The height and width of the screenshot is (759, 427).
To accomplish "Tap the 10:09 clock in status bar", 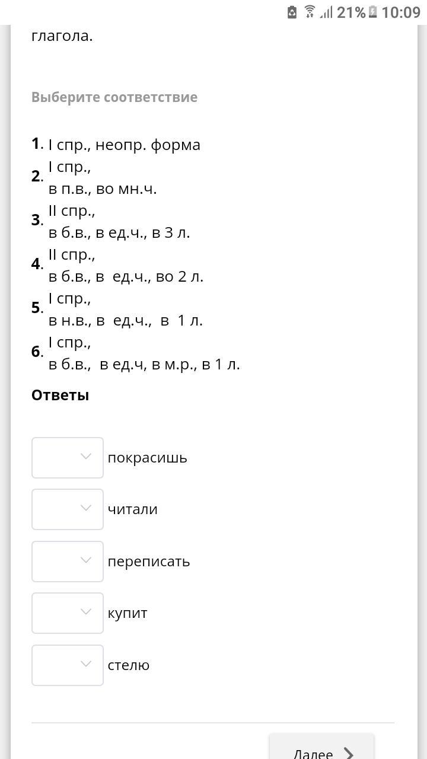I will coord(401,12).
